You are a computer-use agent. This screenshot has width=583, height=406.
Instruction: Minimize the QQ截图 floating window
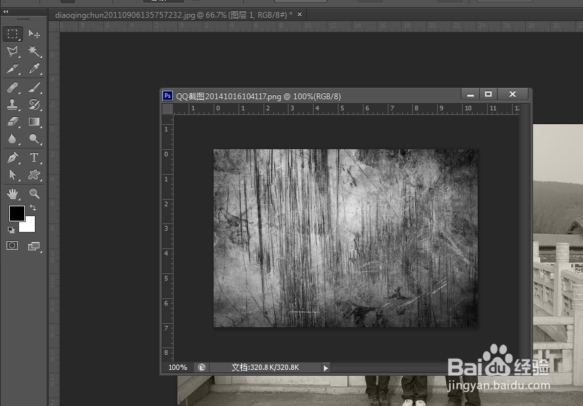click(x=471, y=94)
